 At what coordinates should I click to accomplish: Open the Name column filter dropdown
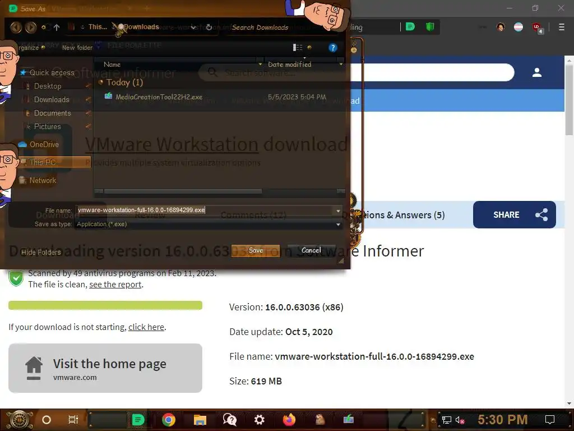point(260,65)
